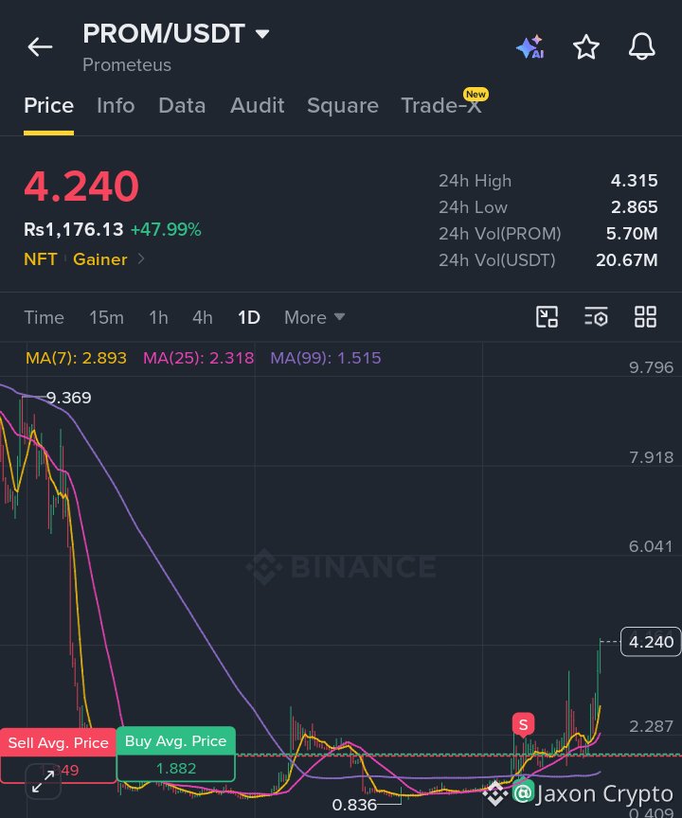Open the Data tab
This screenshot has width=682, height=818.
pyautogui.click(x=182, y=105)
